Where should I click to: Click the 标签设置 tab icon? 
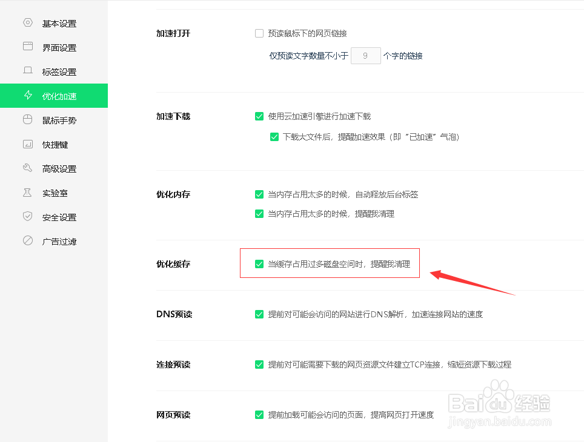click(28, 70)
